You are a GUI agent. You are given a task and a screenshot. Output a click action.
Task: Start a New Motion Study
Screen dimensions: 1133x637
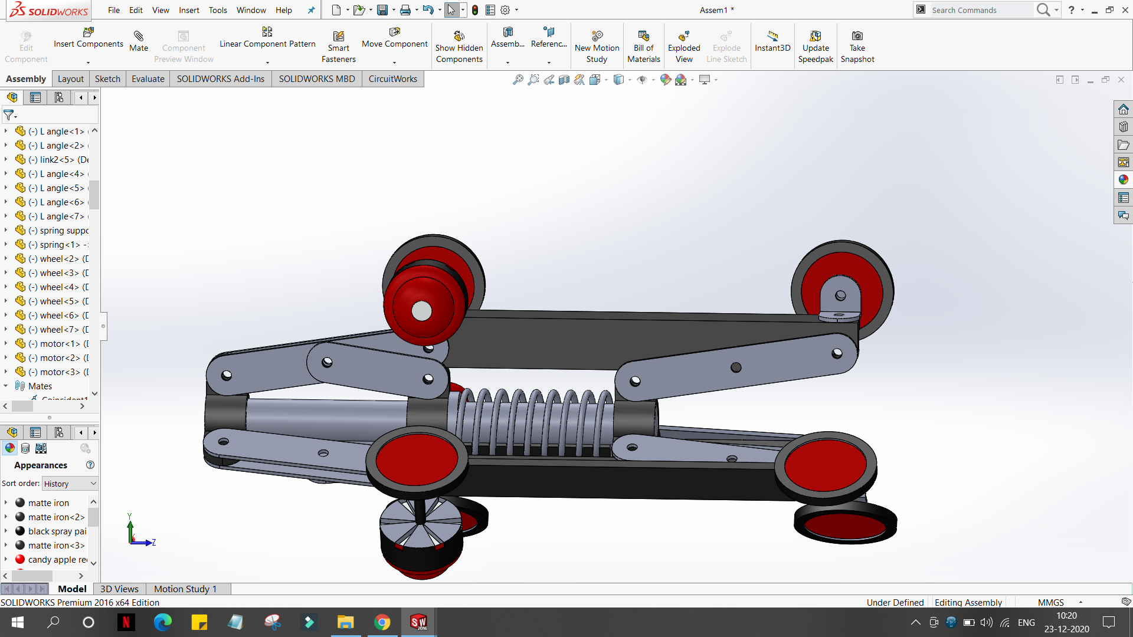pyautogui.click(x=597, y=47)
